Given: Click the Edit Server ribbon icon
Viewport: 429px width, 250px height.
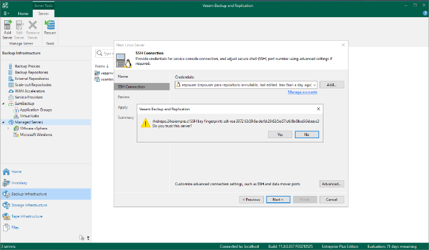Looking at the screenshot, I should [x=19, y=29].
